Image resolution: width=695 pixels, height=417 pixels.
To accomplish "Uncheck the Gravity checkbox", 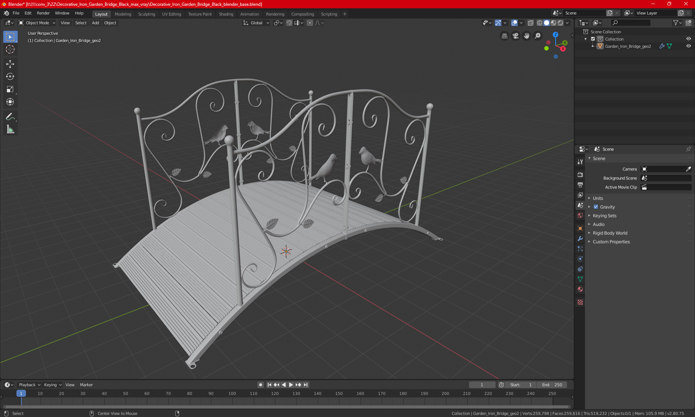I will click(596, 207).
